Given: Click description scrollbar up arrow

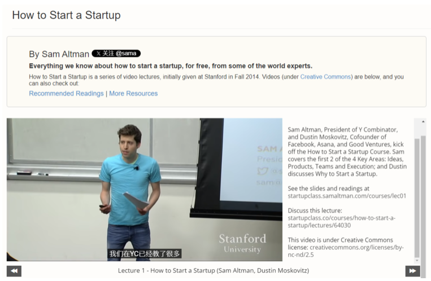Looking at the screenshot, I should pos(417,122).
